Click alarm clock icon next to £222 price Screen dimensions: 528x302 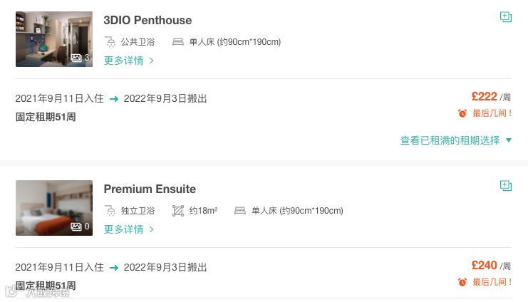pos(462,113)
